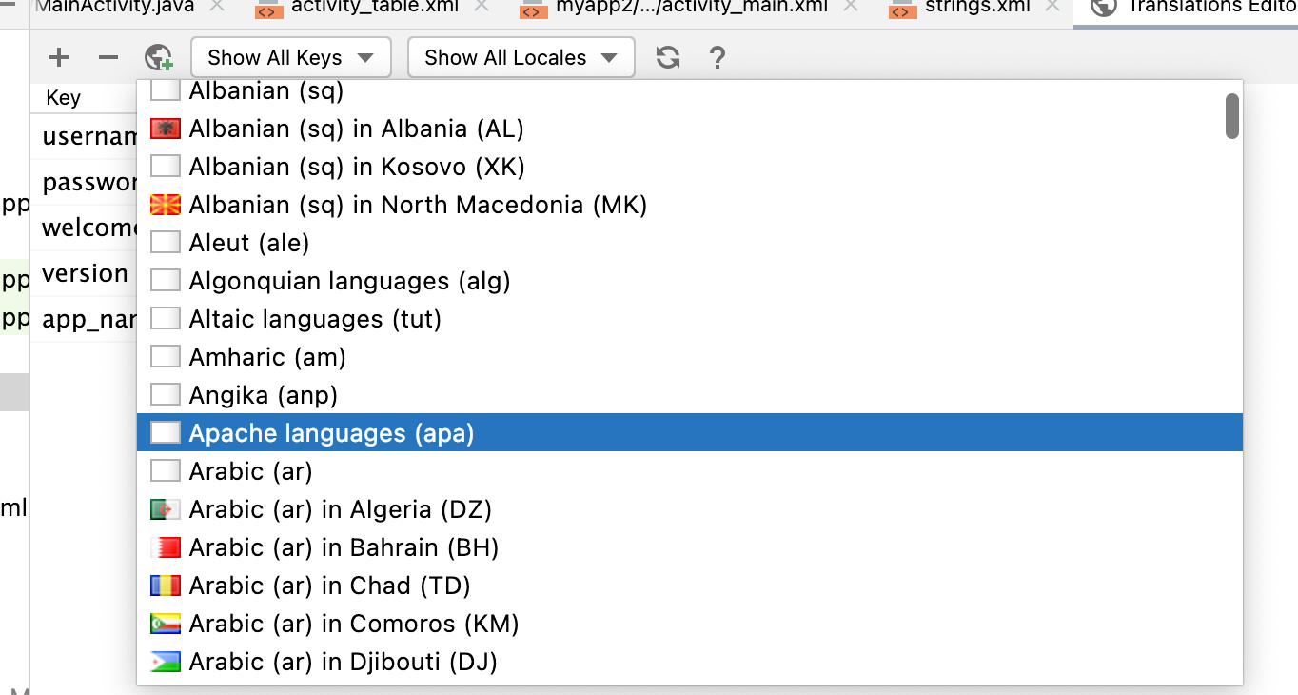Select the version key row
Image resolution: width=1298 pixels, height=695 pixels.
point(84,273)
